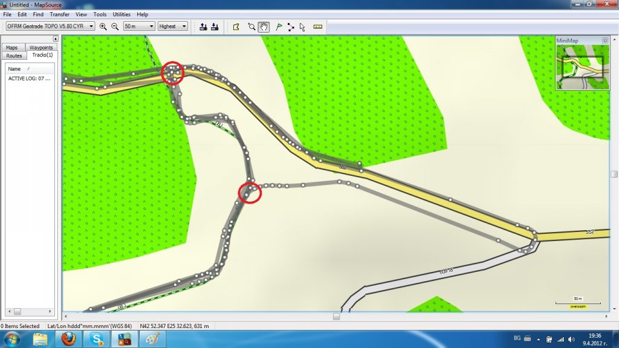The width and height of the screenshot is (619, 348).
Task: Open the Tools menu
Action: pos(100,14)
